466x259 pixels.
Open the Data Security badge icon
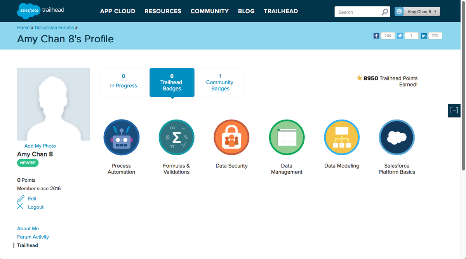pyautogui.click(x=231, y=137)
